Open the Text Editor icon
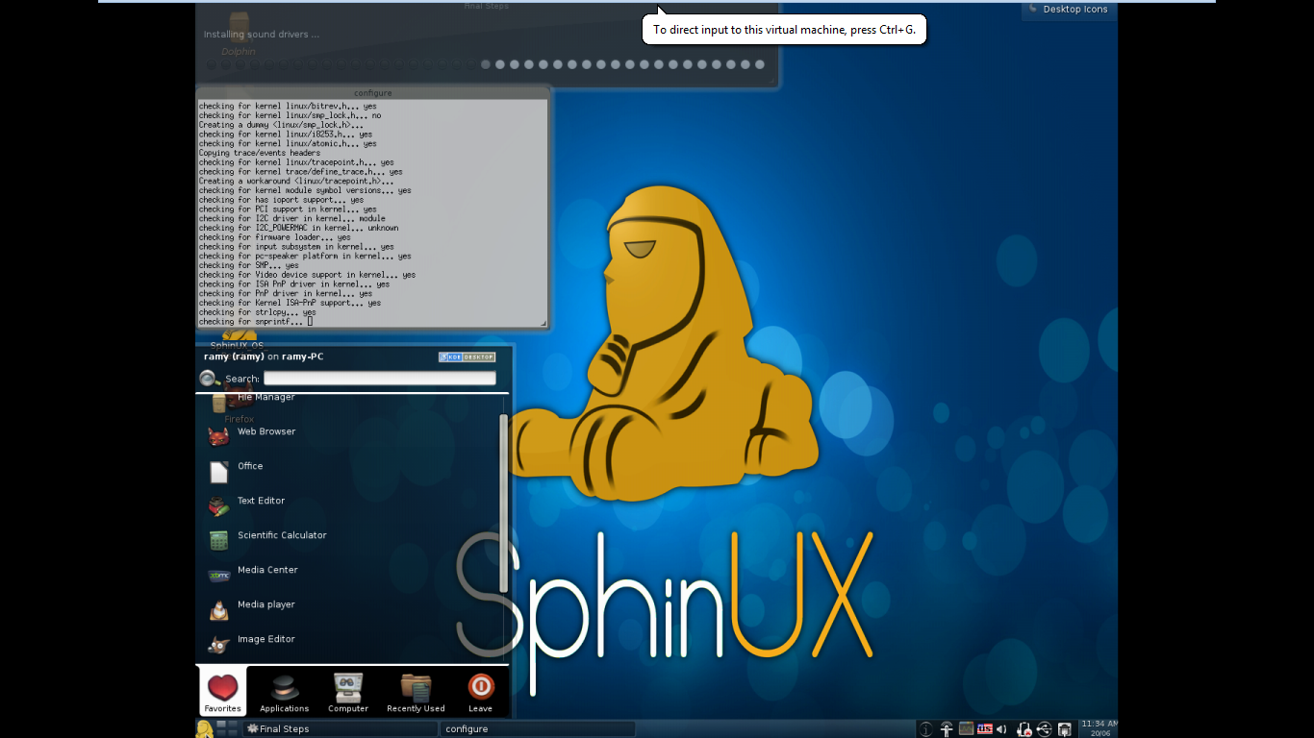Screen dimensions: 1314x738 [x=218, y=505]
